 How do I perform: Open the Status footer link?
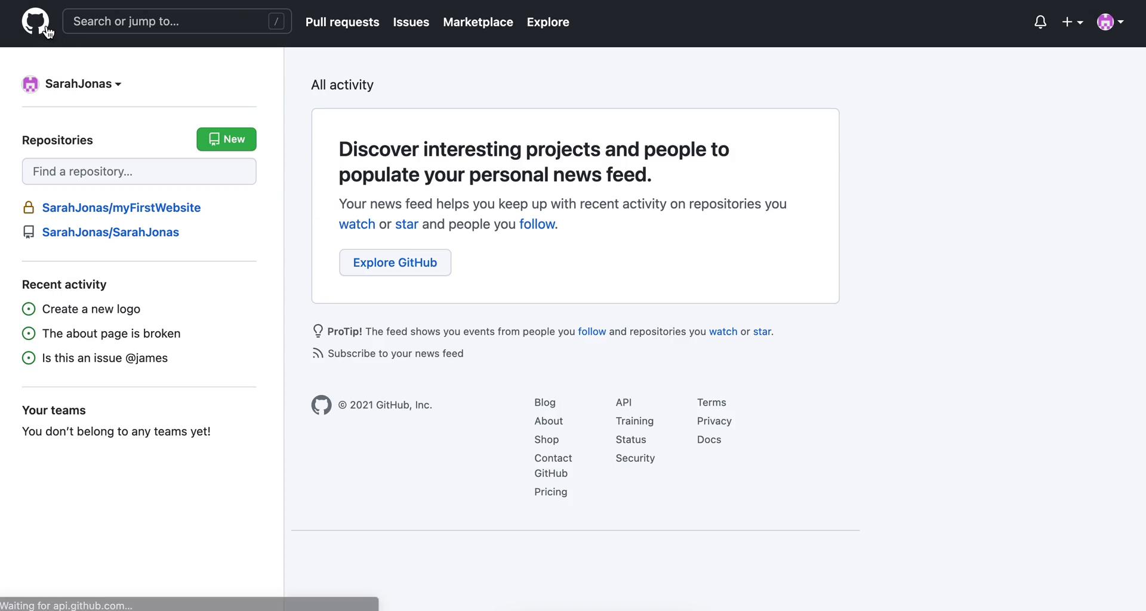point(631,440)
